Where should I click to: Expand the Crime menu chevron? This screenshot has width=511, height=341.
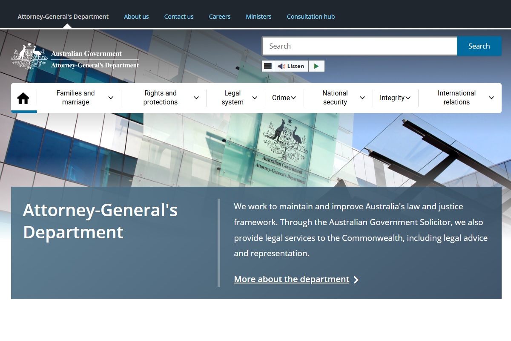[293, 98]
